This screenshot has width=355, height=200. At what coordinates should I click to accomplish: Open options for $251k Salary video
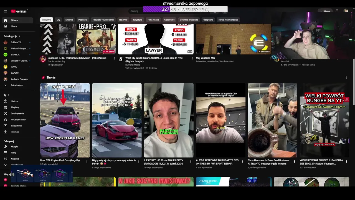pyautogui.click(x=192, y=58)
